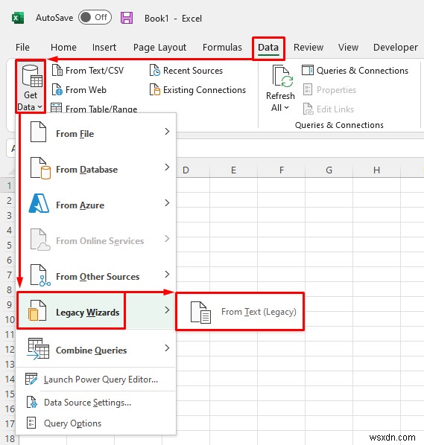This screenshot has width=424, height=445.
Task: Click the Excel app logo icon
Action: tap(18, 18)
